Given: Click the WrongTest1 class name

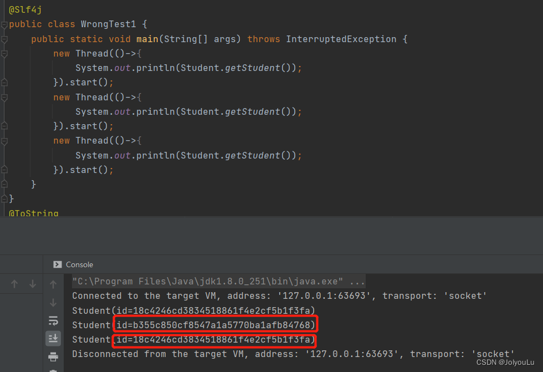Looking at the screenshot, I should (109, 24).
